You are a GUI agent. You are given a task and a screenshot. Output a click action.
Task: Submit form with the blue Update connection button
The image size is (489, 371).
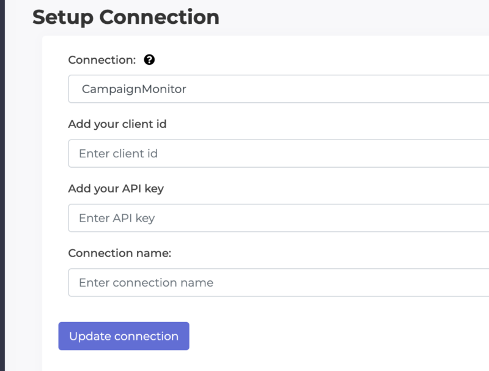point(124,336)
